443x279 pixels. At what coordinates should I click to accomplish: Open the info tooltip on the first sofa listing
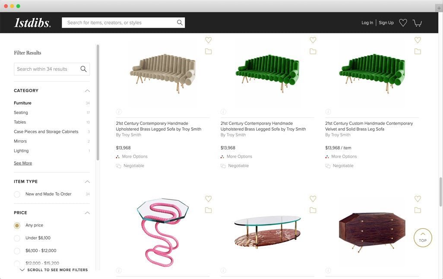[x=119, y=111]
